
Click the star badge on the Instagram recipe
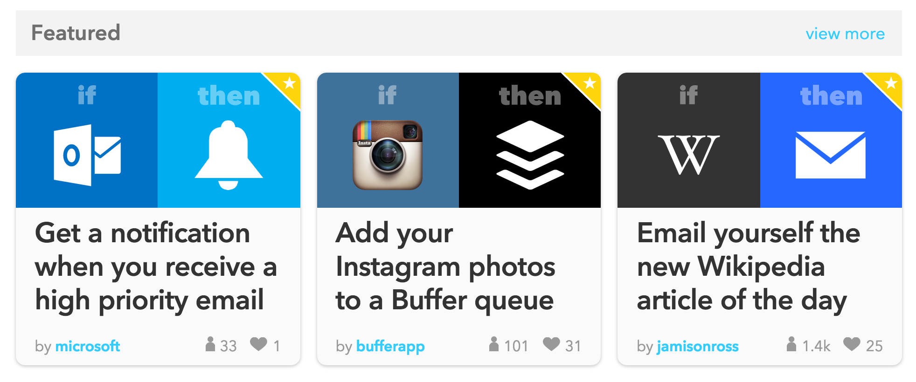coord(590,83)
